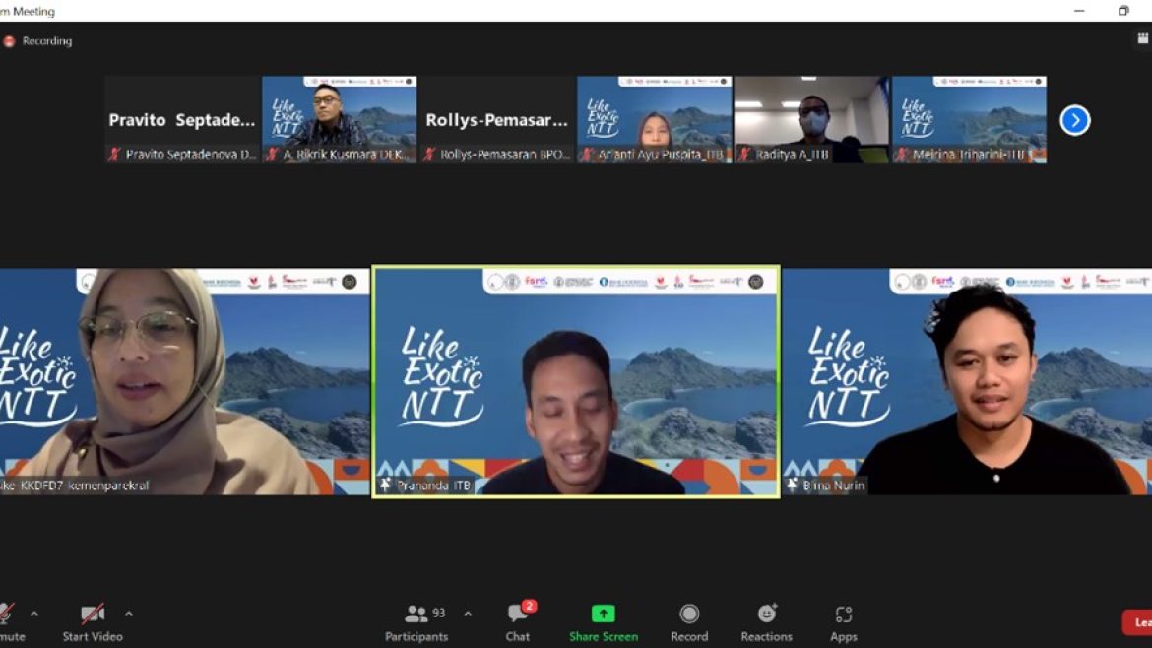Click muted mic icon beside Meirina Triharini
This screenshot has height=648, width=1152.
pos(902,155)
